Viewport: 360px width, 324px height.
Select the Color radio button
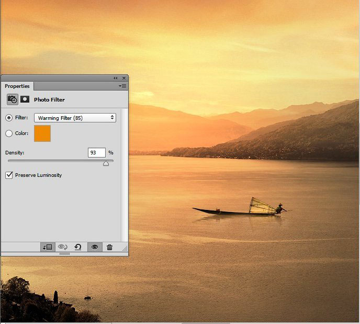(9, 133)
